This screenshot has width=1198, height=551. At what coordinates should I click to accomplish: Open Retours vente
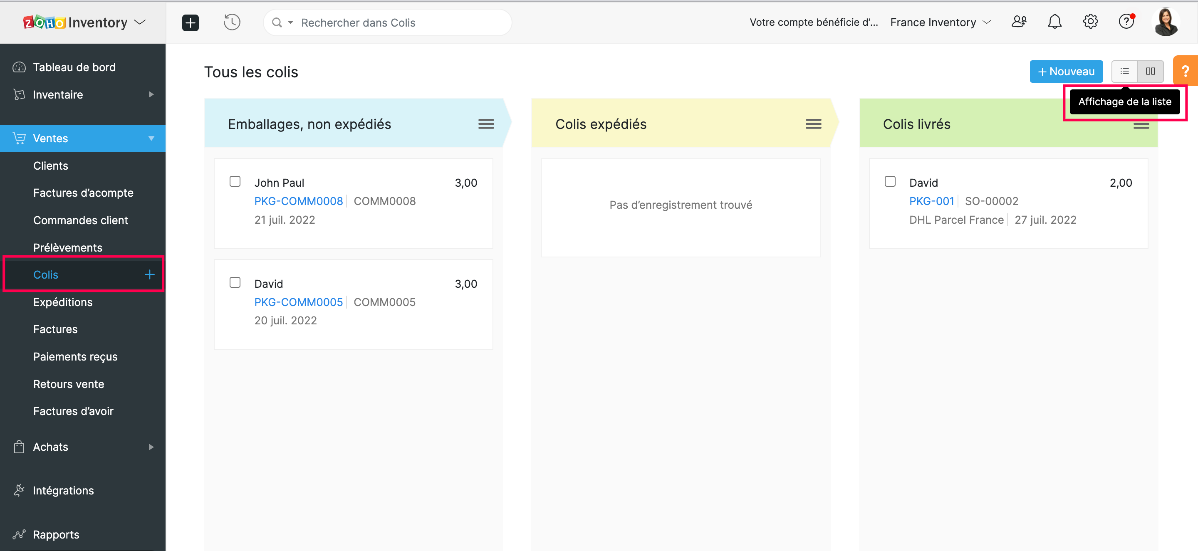(68, 384)
